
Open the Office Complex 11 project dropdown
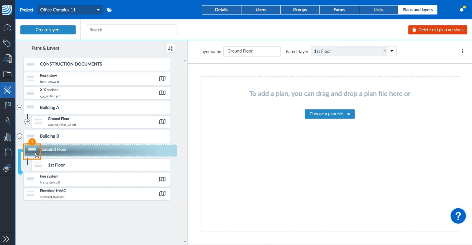pyautogui.click(x=70, y=10)
